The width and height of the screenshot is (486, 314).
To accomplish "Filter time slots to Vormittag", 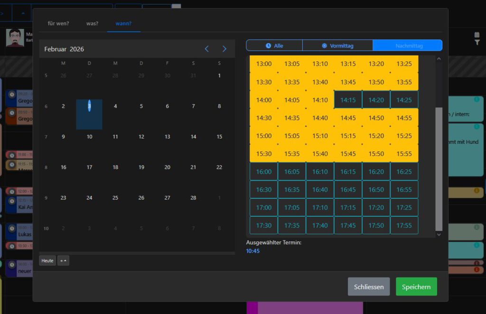I will pyautogui.click(x=337, y=46).
